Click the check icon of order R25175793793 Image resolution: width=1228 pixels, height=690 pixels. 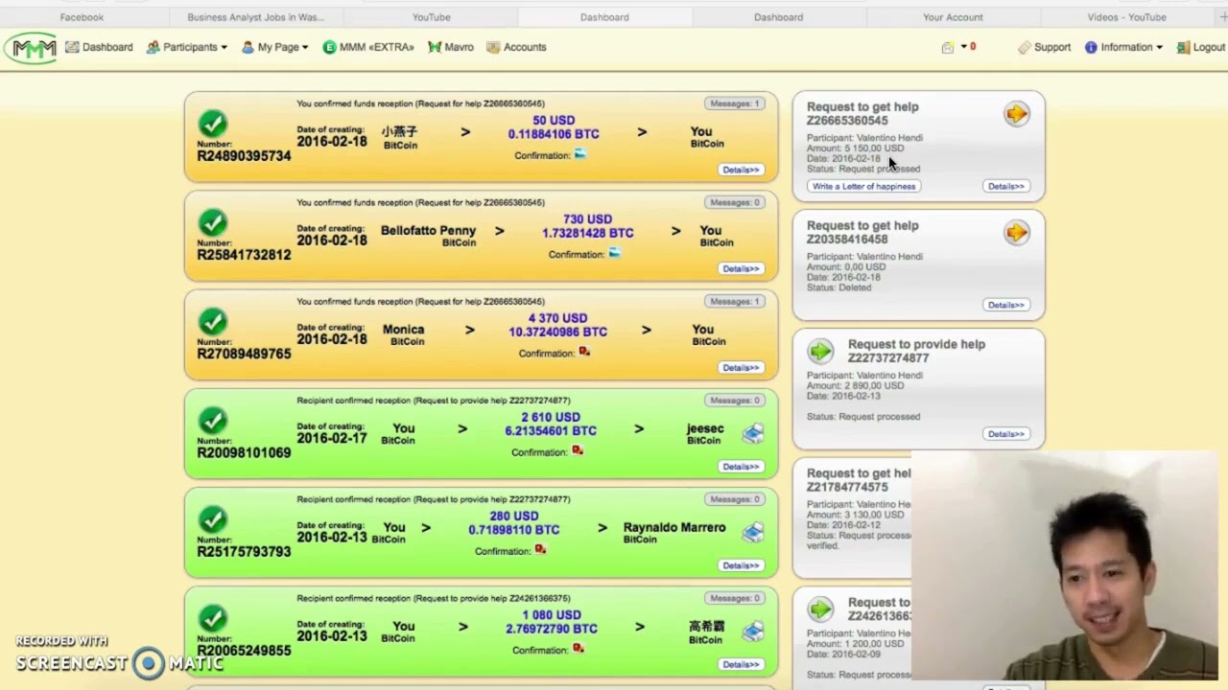point(213,519)
